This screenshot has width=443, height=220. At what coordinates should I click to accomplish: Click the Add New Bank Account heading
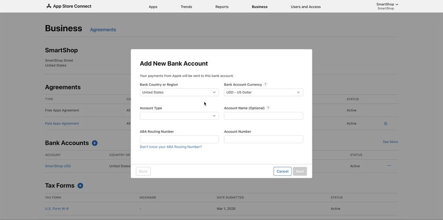coord(174,64)
